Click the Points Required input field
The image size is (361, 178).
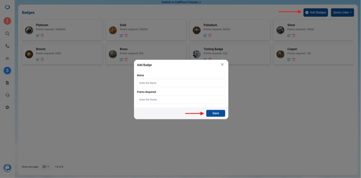[181, 99]
